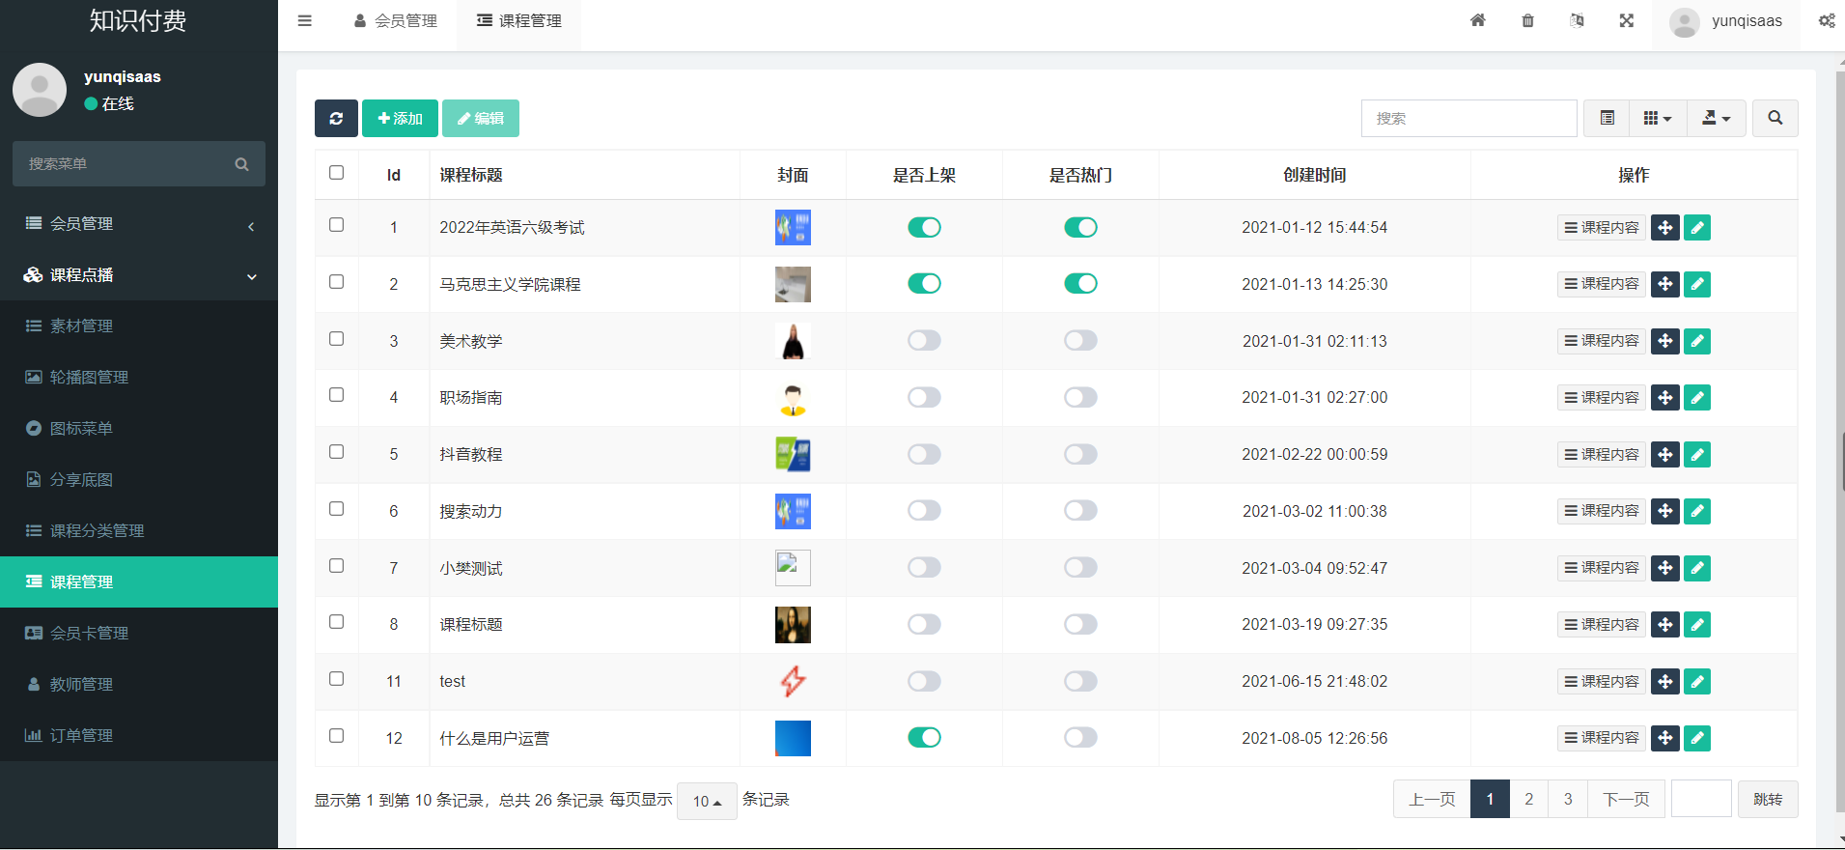This screenshot has width=1845, height=850.
Task: Click the 下一页 pagination button
Action: (1626, 799)
